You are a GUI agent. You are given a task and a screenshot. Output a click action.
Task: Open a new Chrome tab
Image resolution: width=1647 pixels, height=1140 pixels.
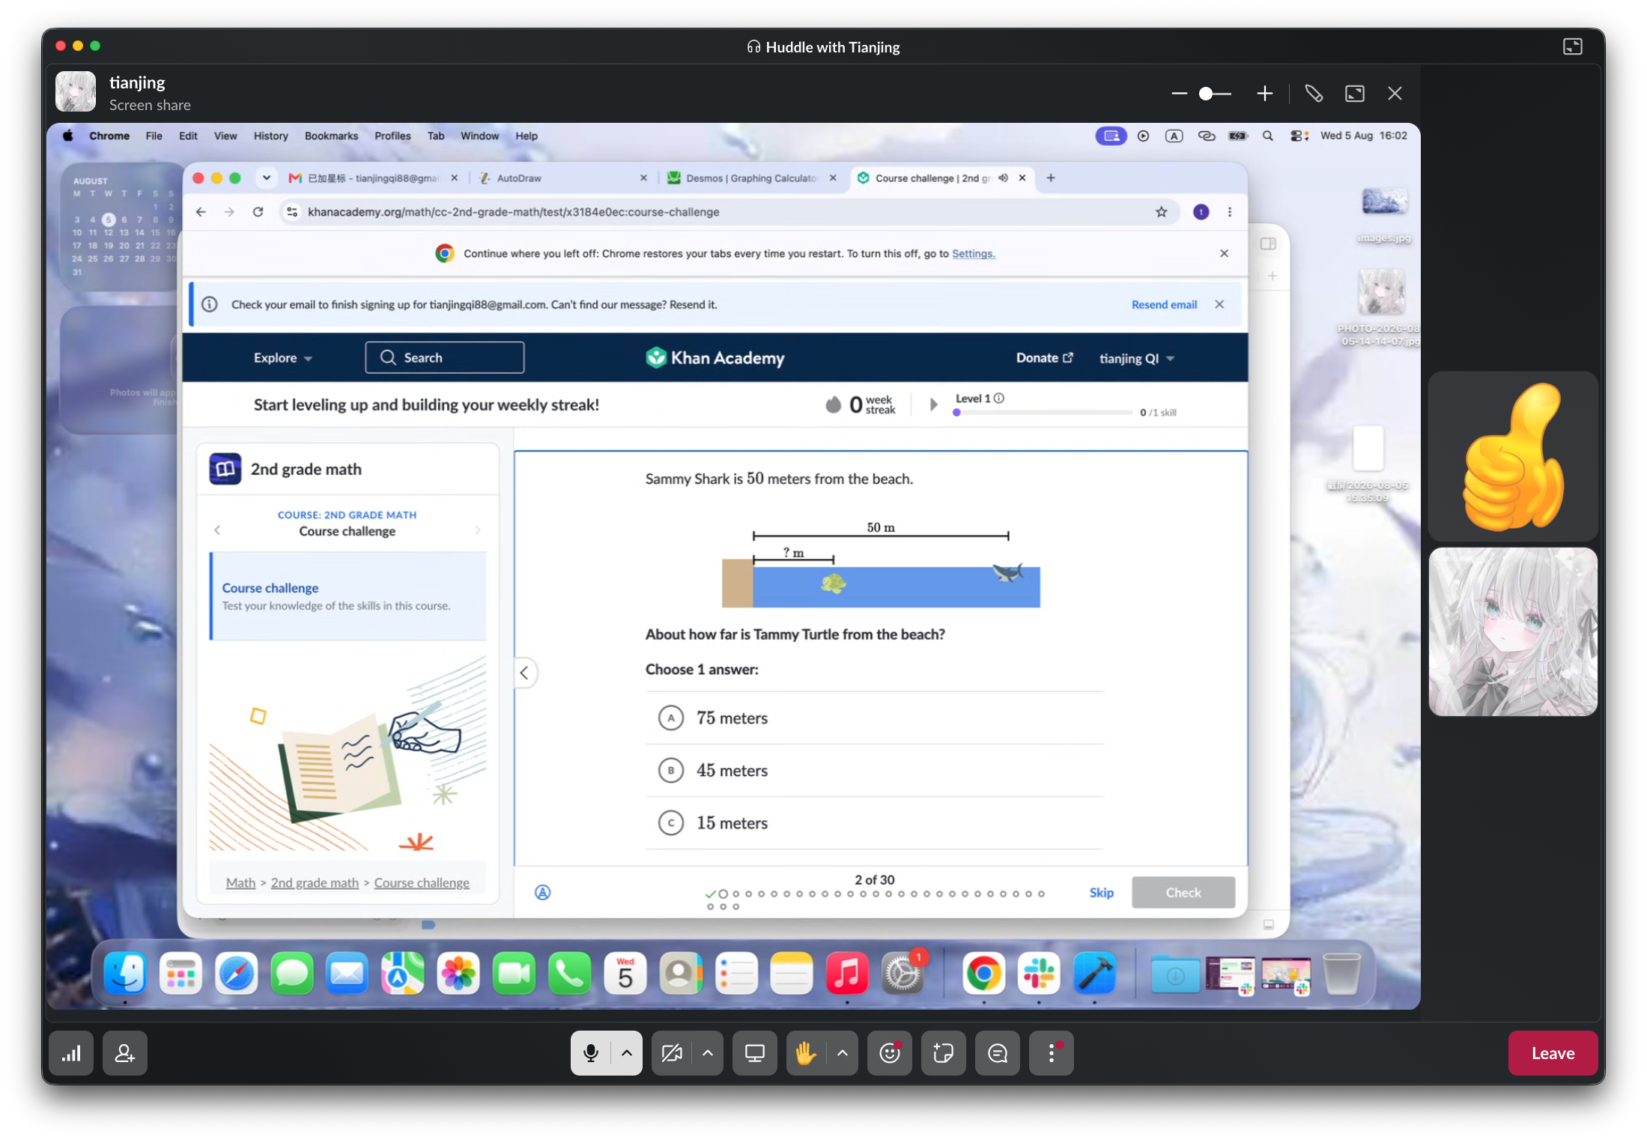point(1051,178)
